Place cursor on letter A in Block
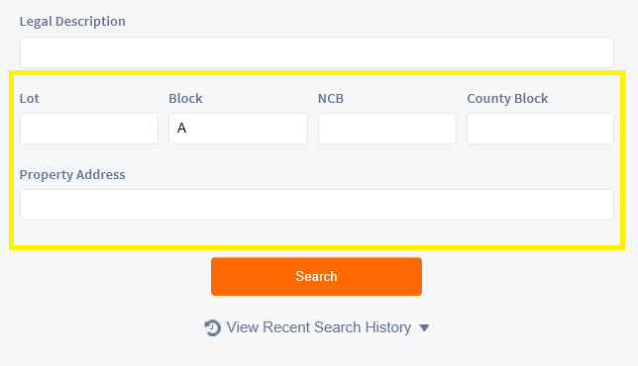The width and height of the screenshot is (638, 366). [x=181, y=128]
